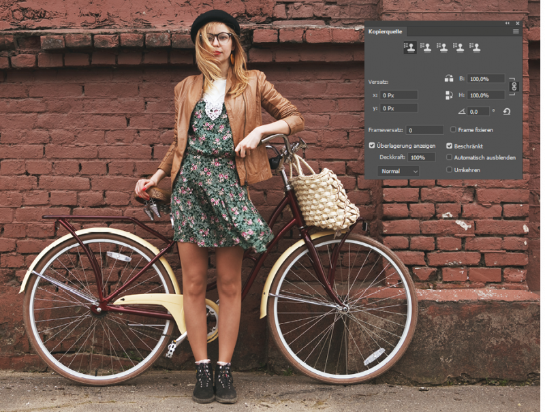Toggle the Beschränkt checkbox

pyautogui.click(x=449, y=146)
